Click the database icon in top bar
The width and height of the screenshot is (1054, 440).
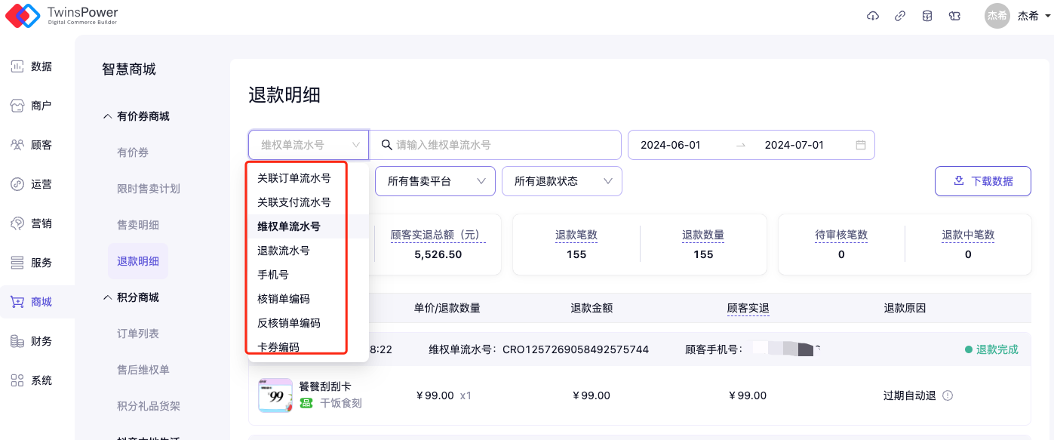(x=926, y=16)
